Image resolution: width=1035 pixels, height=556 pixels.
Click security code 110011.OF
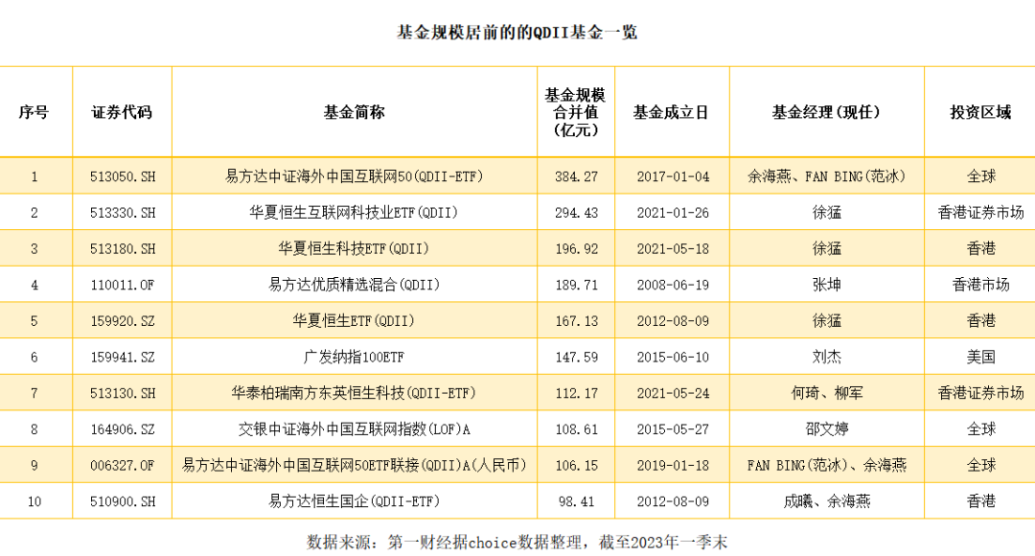point(123,285)
